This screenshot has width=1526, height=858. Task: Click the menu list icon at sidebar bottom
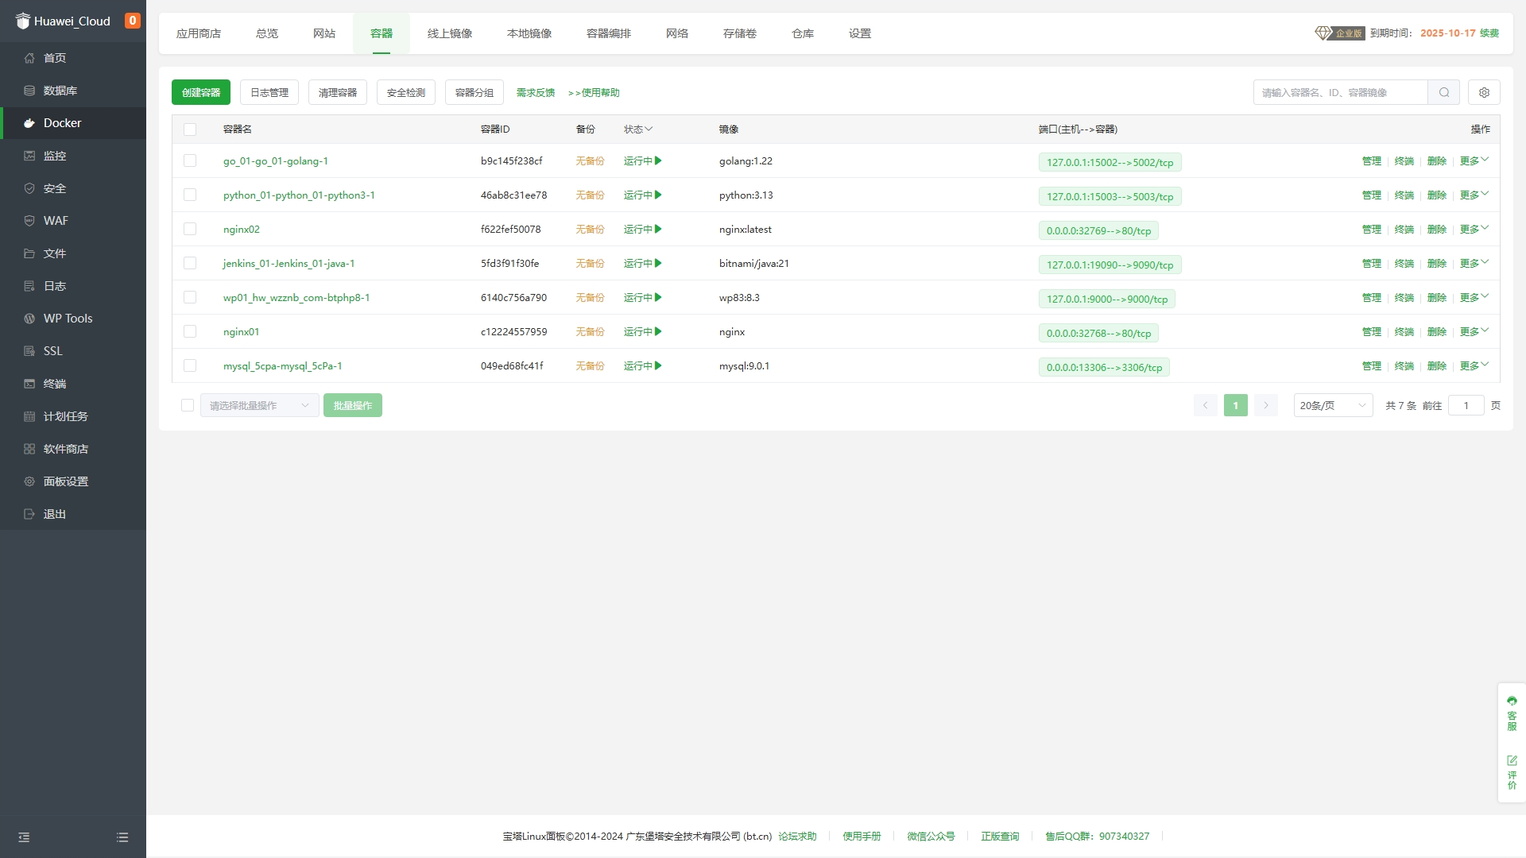pos(122,837)
